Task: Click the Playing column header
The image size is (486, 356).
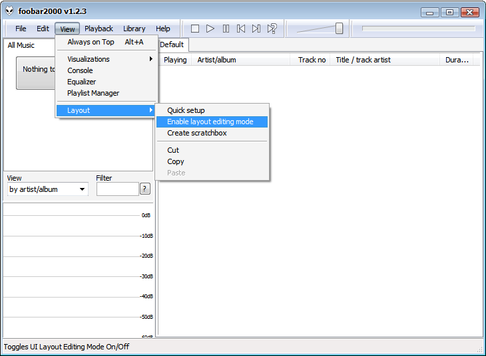Action: point(176,60)
